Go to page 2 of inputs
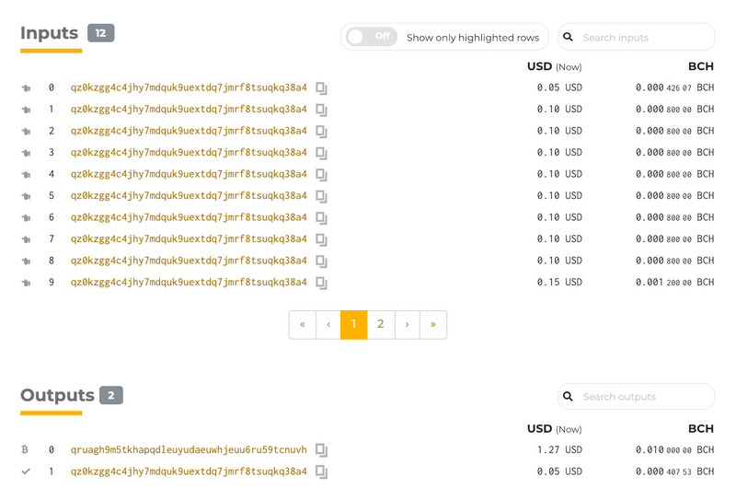736x499 pixels. point(381,325)
